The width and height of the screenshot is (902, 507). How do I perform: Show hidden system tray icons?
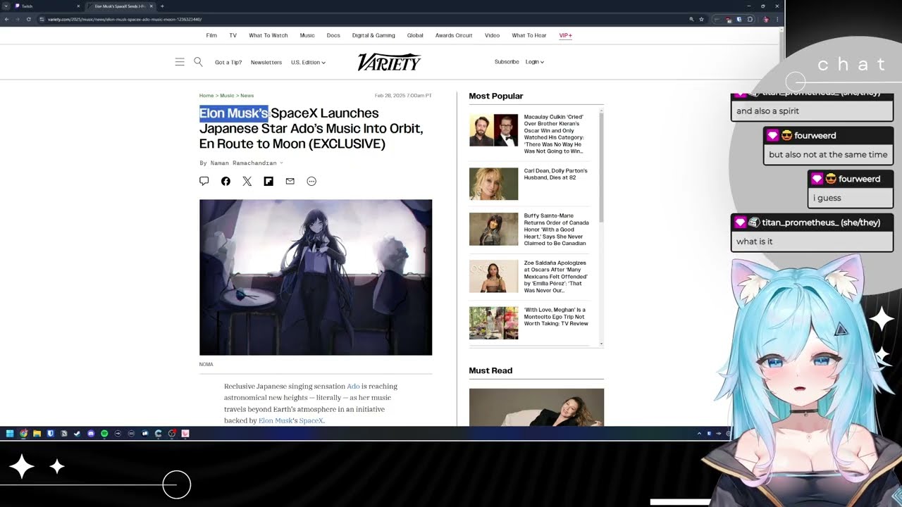point(699,434)
